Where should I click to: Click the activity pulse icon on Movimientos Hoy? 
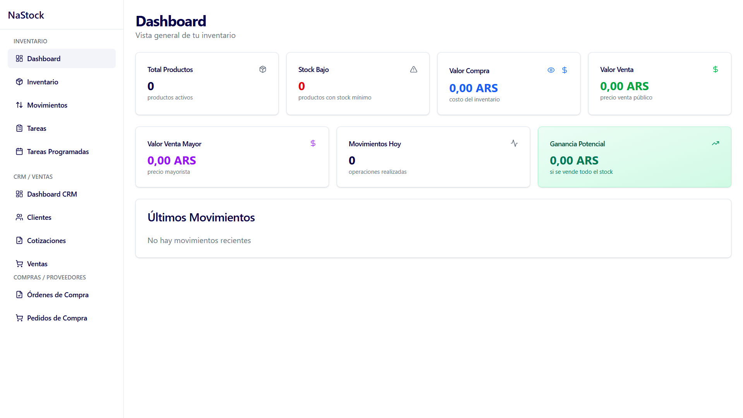514,143
